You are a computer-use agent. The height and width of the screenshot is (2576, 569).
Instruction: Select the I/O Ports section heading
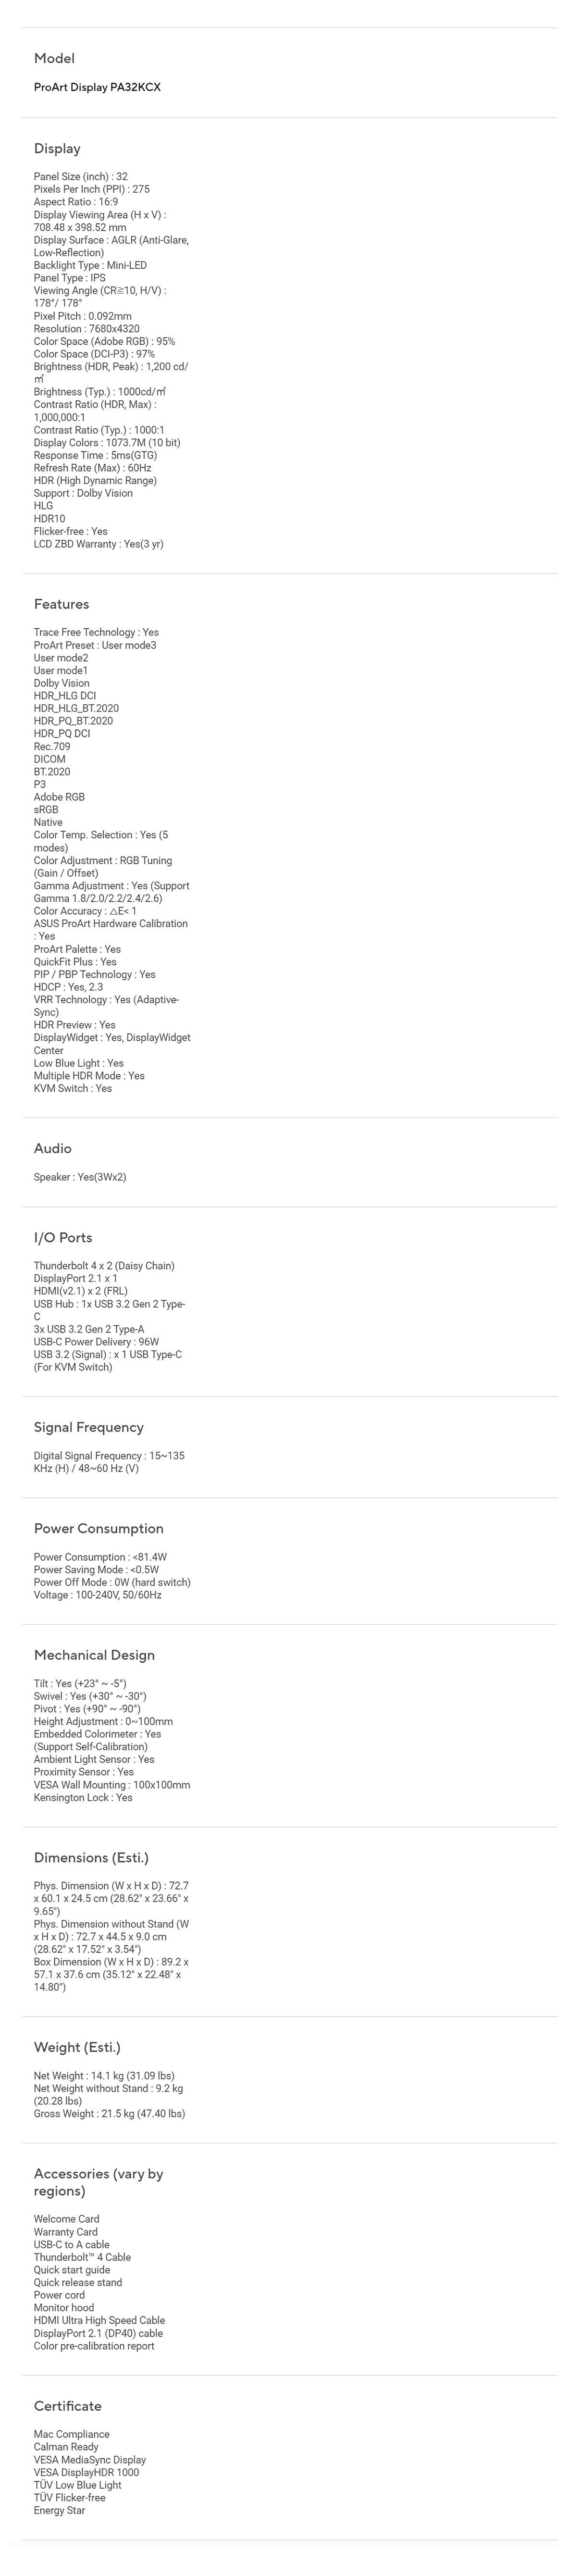pyautogui.click(x=63, y=1237)
